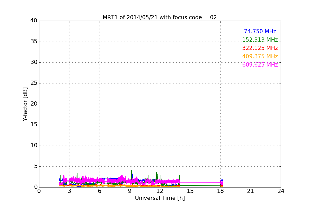This screenshot has height=208, width=312.
Task: Select the 609.625 MHz legend label
Action: tap(260, 65)
